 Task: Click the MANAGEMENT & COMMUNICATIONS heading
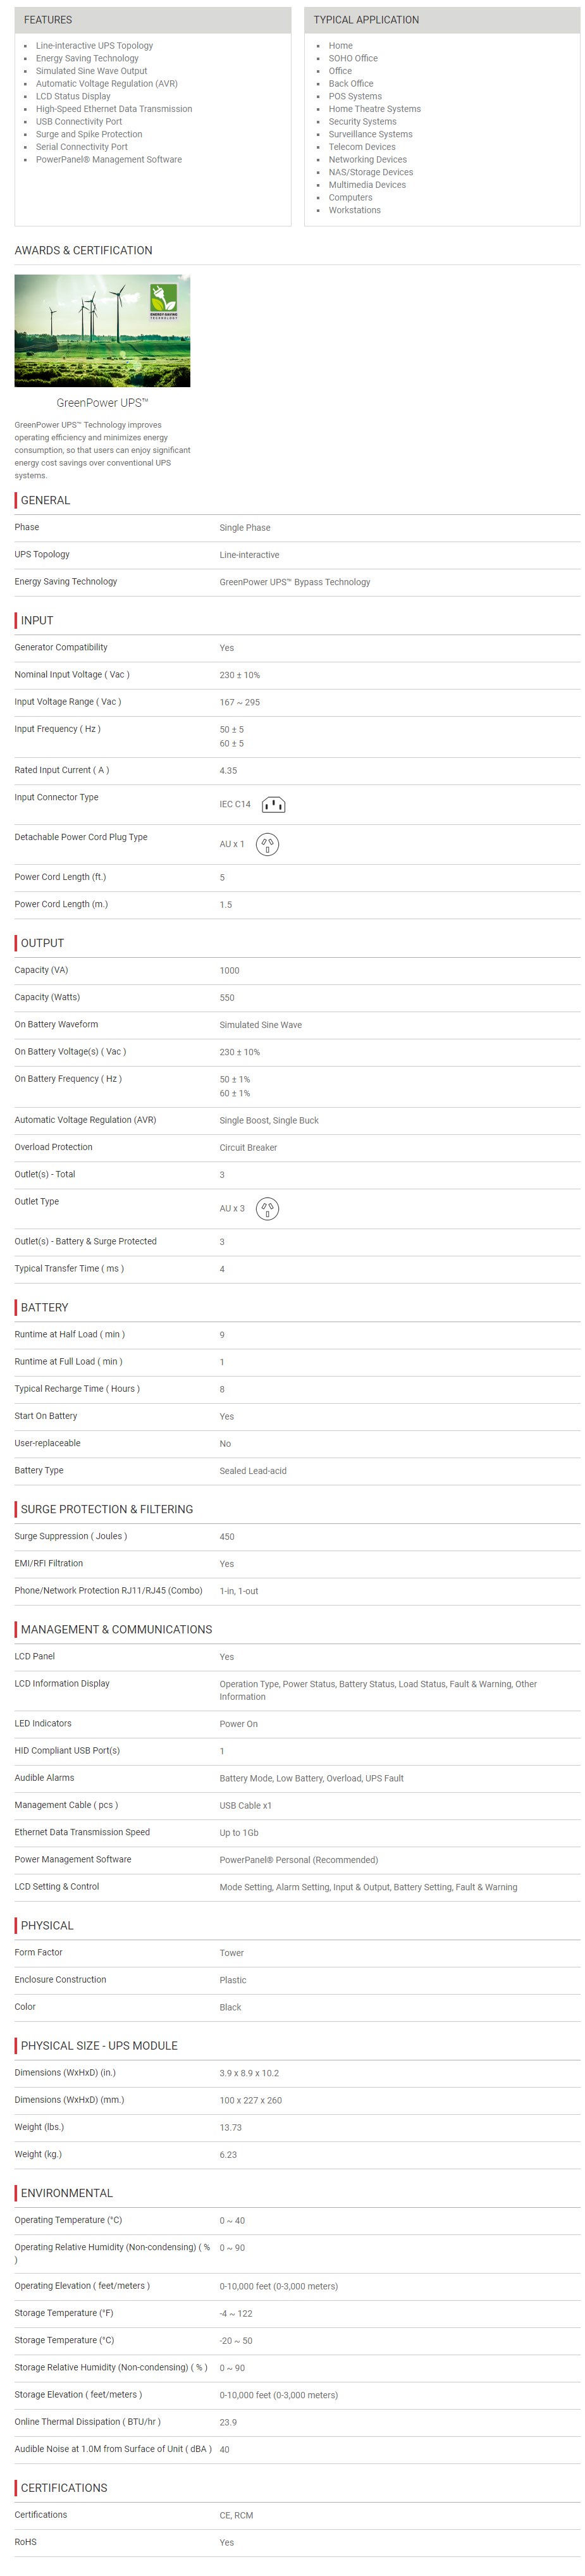pyautogui.click(x=116, y=1630)
